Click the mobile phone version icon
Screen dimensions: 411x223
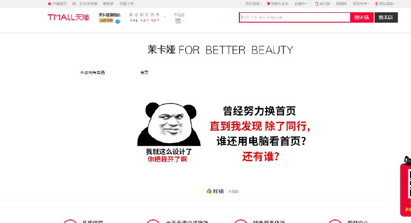[x=316, y=4]
